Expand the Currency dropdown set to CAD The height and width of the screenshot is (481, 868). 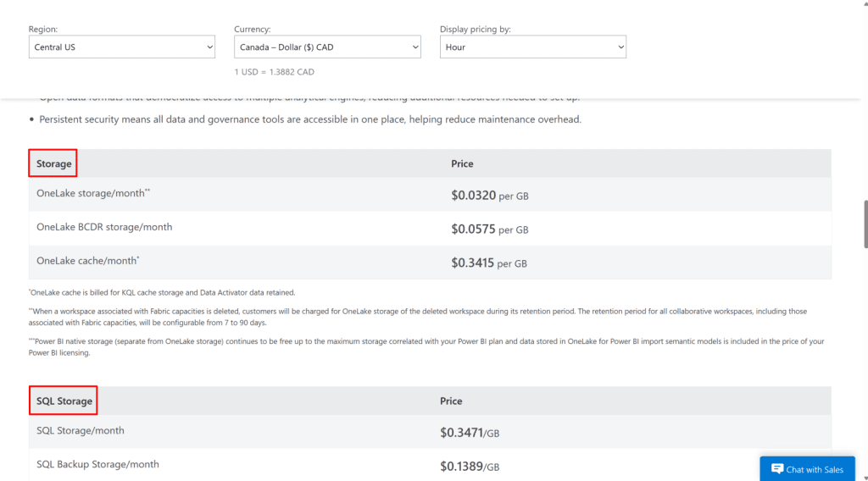coord(327,47)
